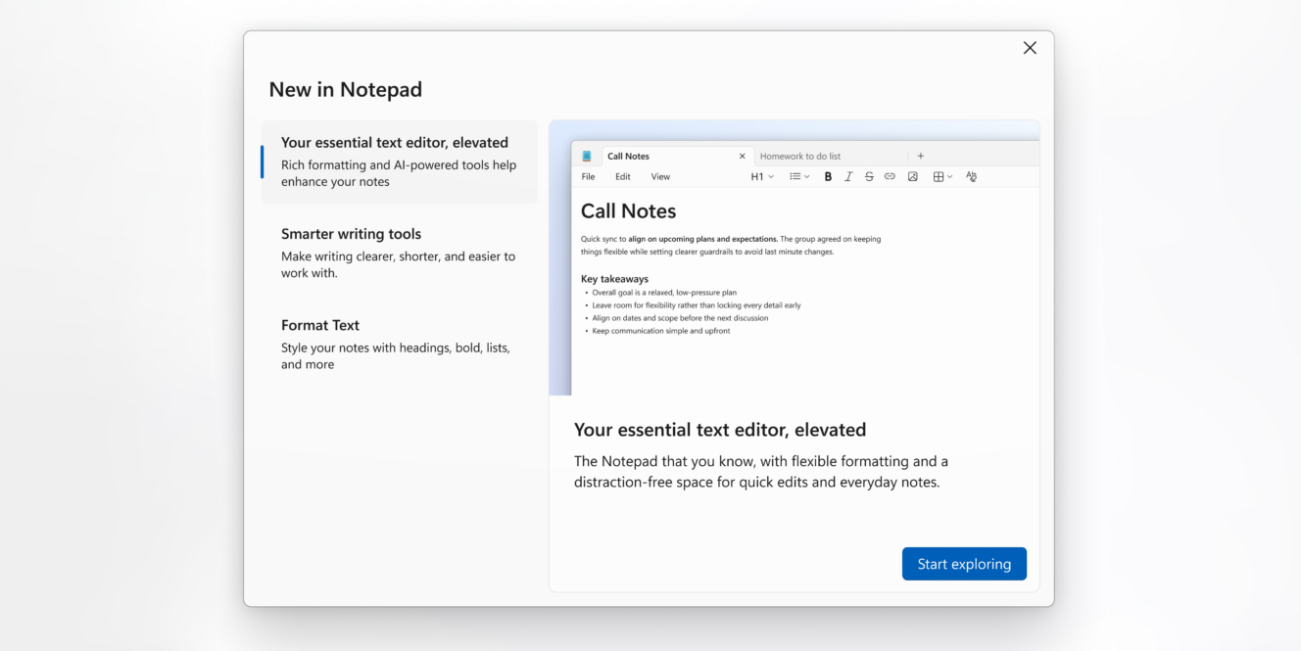Click the Start exploring button
This screenshot has width=1301, height=651.
[x=964, y=564]
